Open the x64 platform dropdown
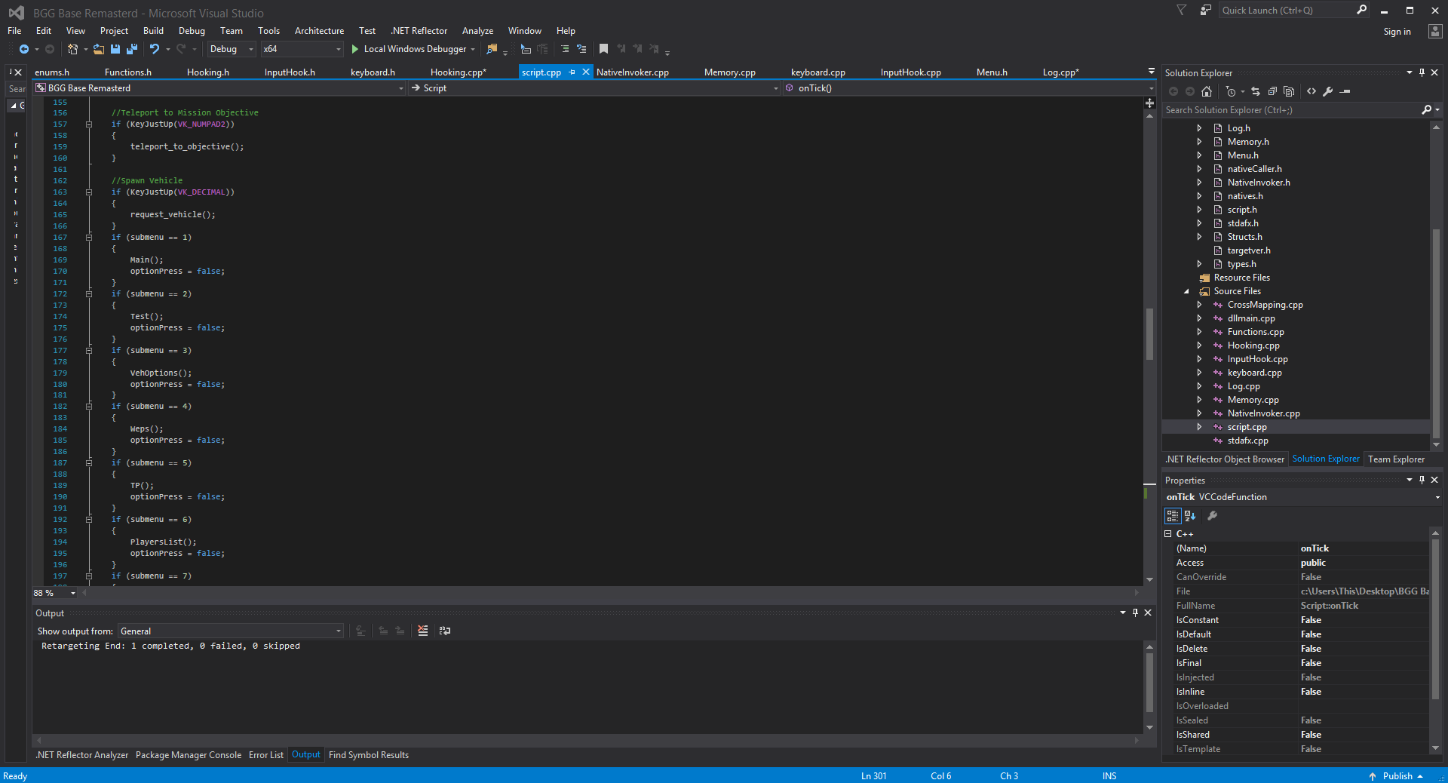The height and width of the screenshot is (783, 1448). pyautogui.click(x=302, y=49)
